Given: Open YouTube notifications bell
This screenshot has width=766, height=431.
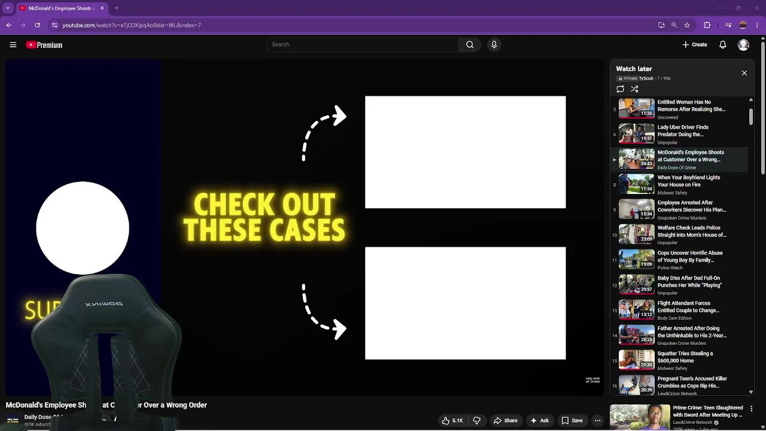Looking at the screenshot, I should pyautogui.click(x=723, y=45).
